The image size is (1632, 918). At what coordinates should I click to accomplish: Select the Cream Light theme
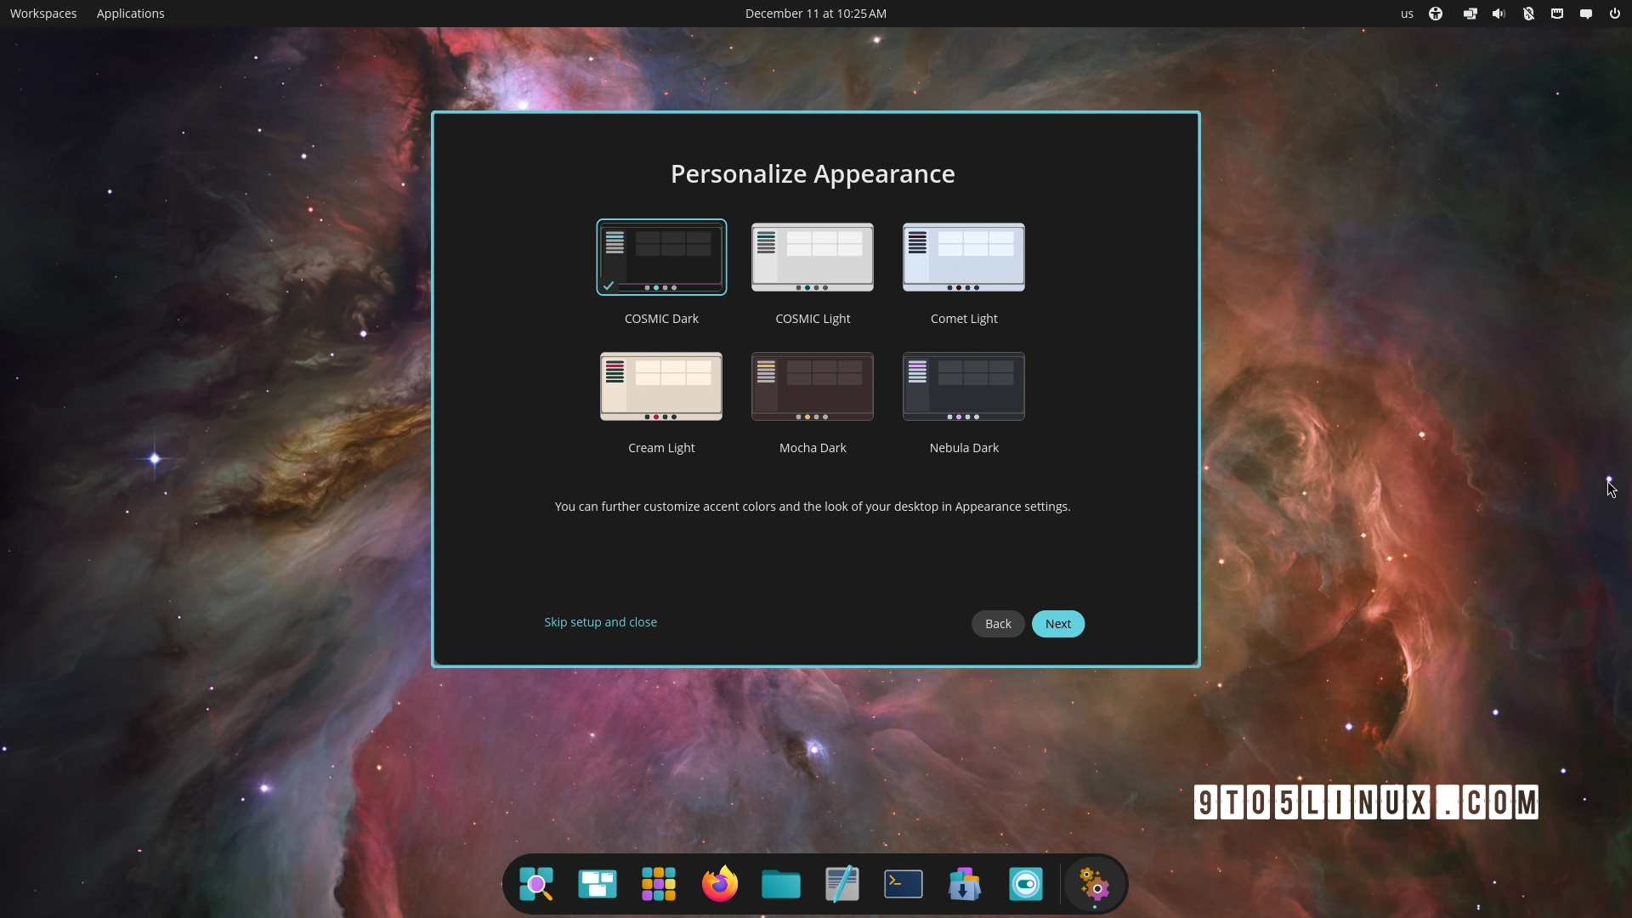(x=661, y=387)
